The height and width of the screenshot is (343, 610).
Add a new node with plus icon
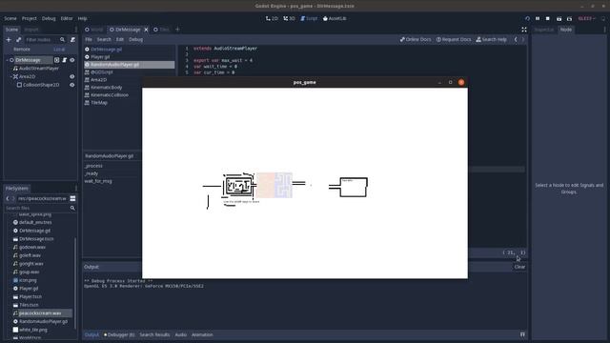[9, 40]
